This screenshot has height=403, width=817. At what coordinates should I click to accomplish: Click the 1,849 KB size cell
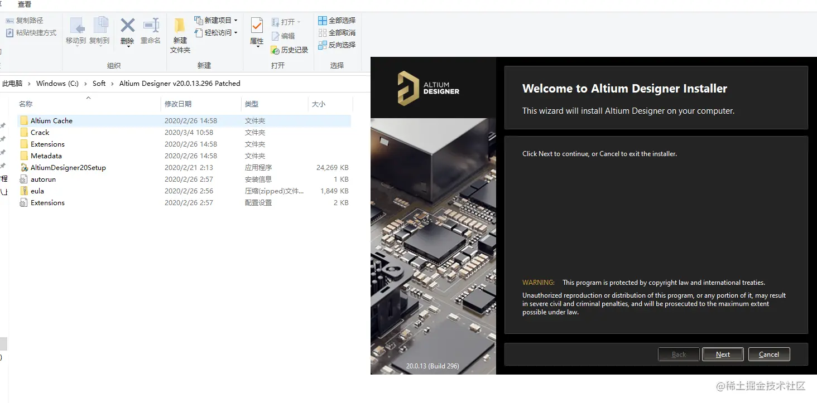[334, 191]
